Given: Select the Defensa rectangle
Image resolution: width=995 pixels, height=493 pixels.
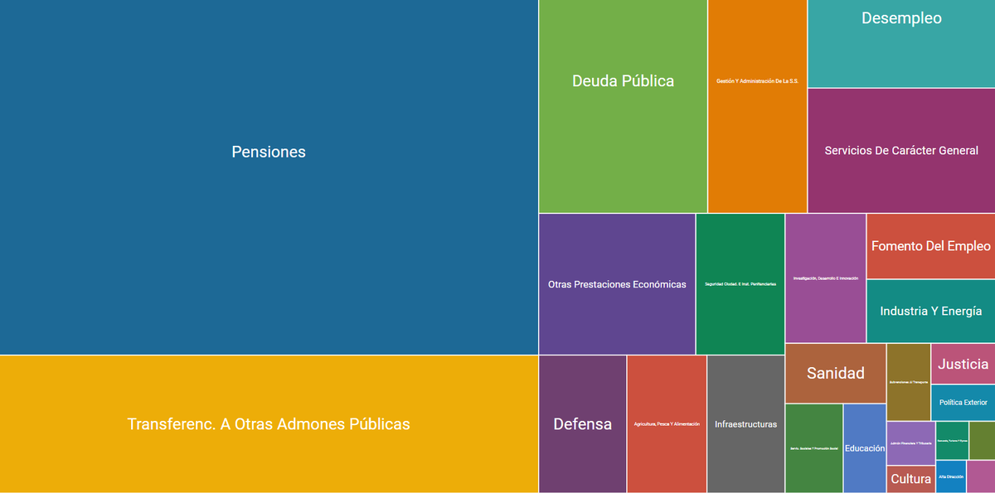Looking at the screenshot, I should pos(582,424).
